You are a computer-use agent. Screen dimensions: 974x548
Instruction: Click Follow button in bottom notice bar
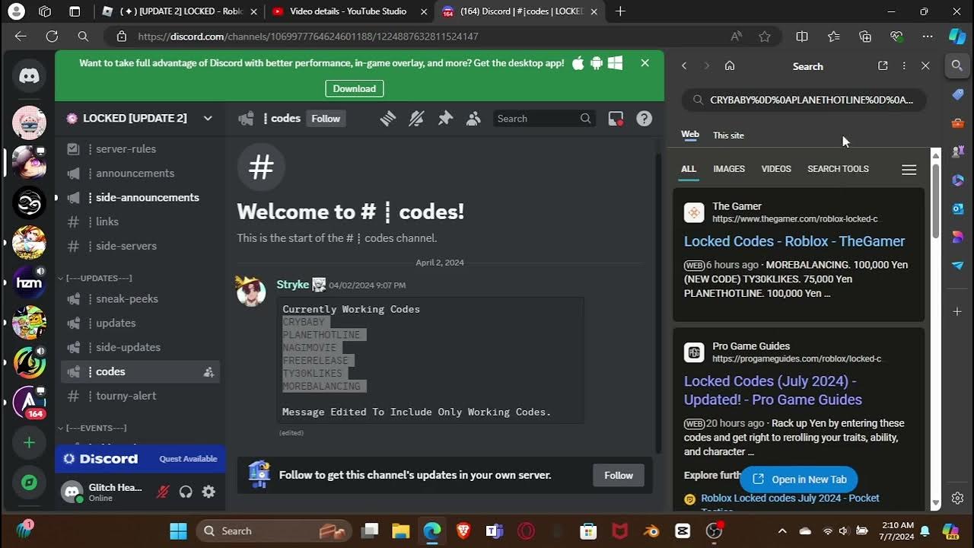click(x=619, y=475)
